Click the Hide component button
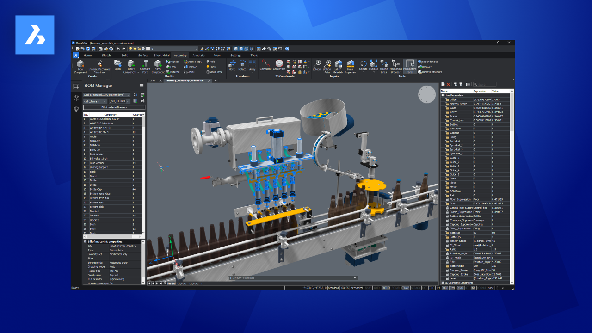 pos(210,62)
